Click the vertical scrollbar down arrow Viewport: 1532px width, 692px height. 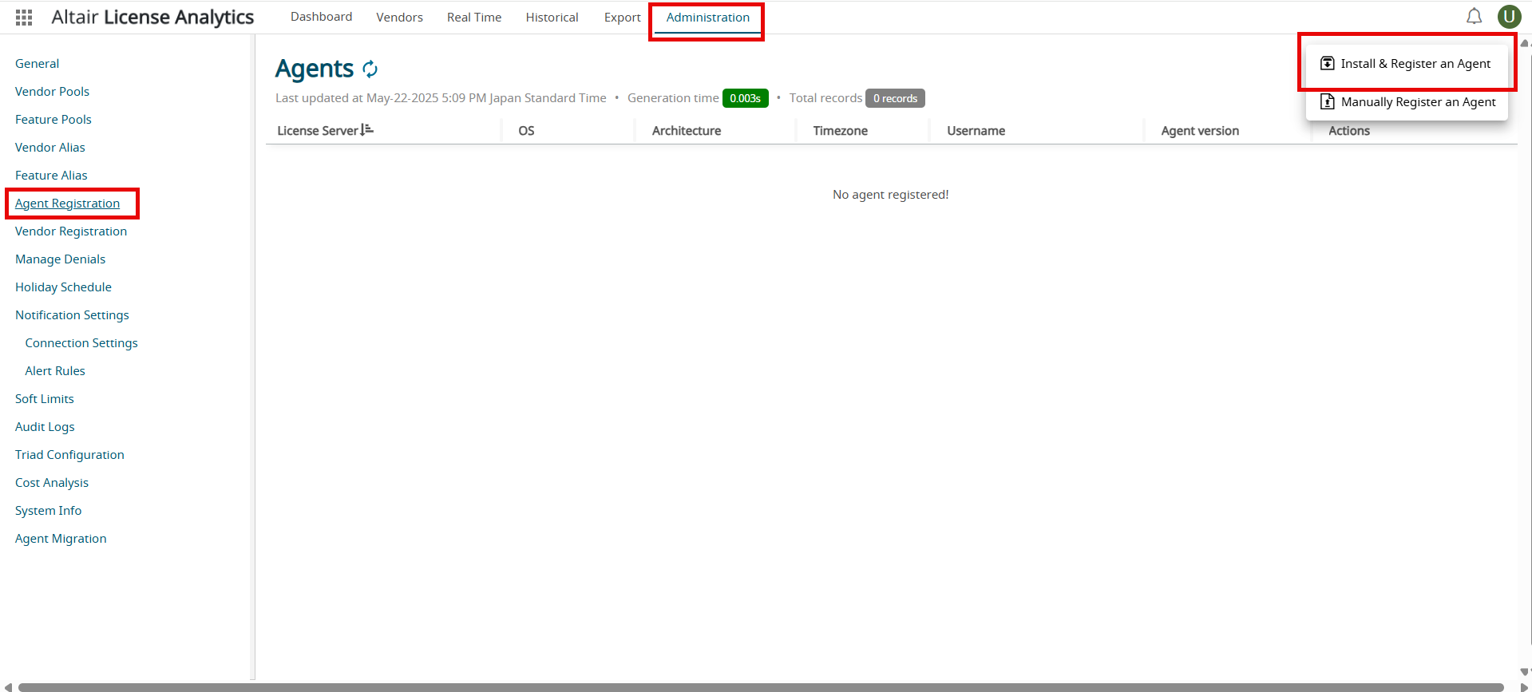point(1525,672)
